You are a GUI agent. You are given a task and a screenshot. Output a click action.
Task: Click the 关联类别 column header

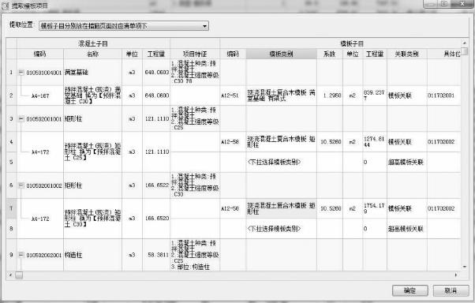pos(407,54)
